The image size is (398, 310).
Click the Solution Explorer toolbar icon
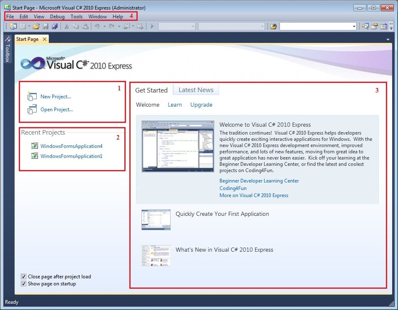click(x=365, y=27)
